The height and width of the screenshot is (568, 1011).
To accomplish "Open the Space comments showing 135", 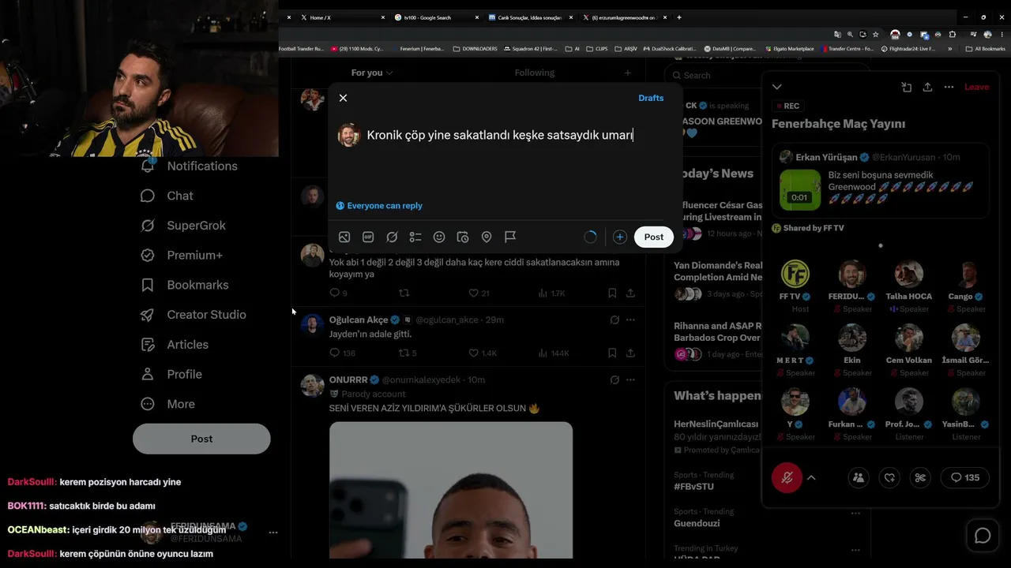I will pyautogui.click(x=965, y=477).
